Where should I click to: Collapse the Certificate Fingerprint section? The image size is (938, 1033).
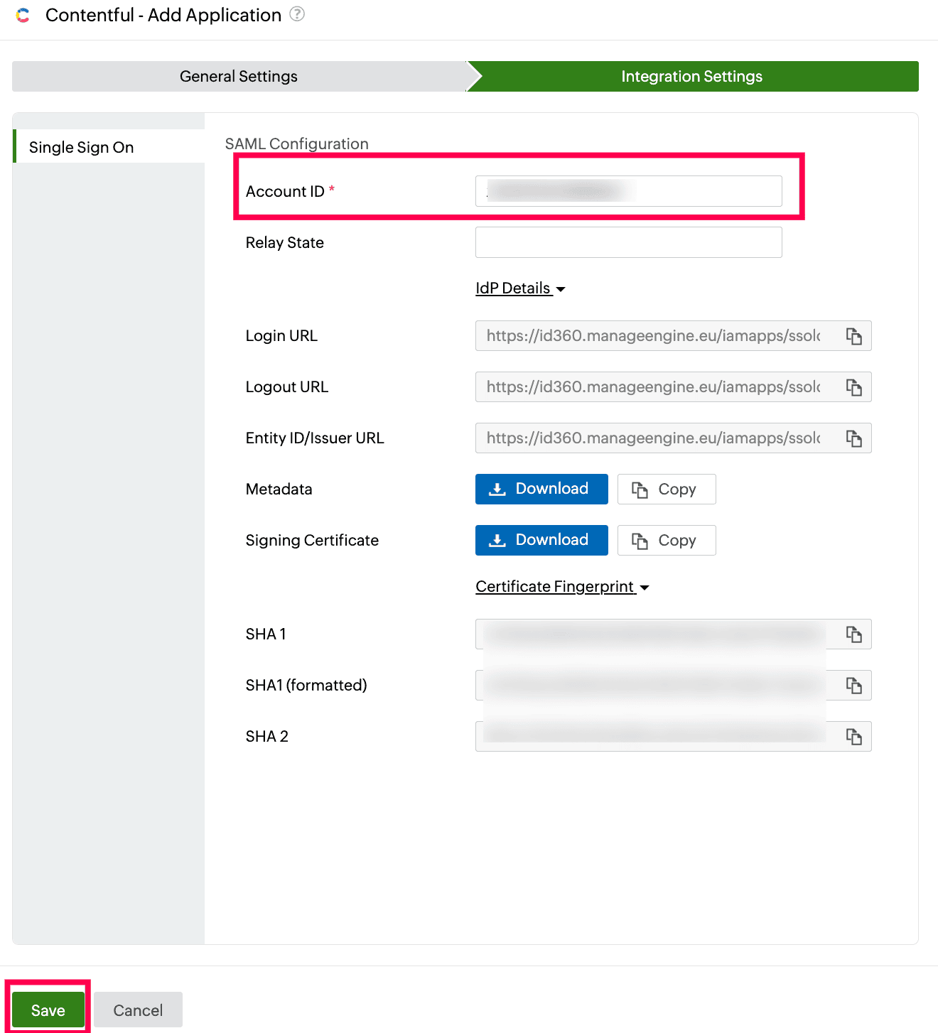562,587
